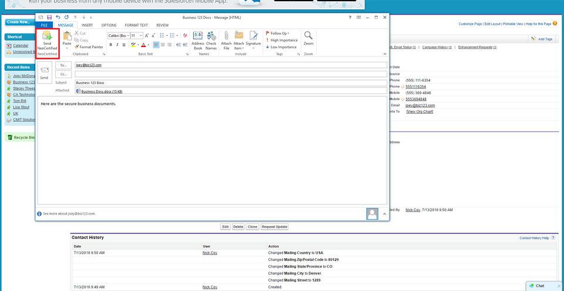Toggle Bold formatting
The width and height of the screenshot is (564, 291).
click(x=110, y=45)
